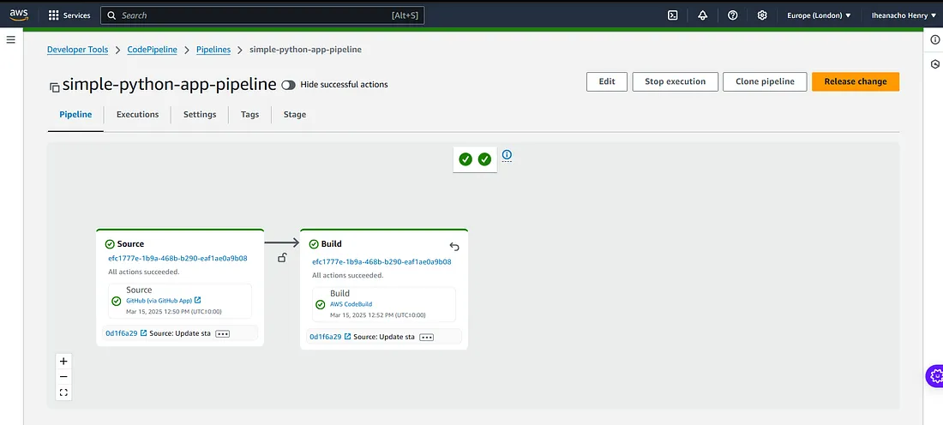Image resolution: width=943 pixels, height=425 pixels.
Task: Click the transition lock icon between stages
Action: pyautogui.click(x=281, y=258)
